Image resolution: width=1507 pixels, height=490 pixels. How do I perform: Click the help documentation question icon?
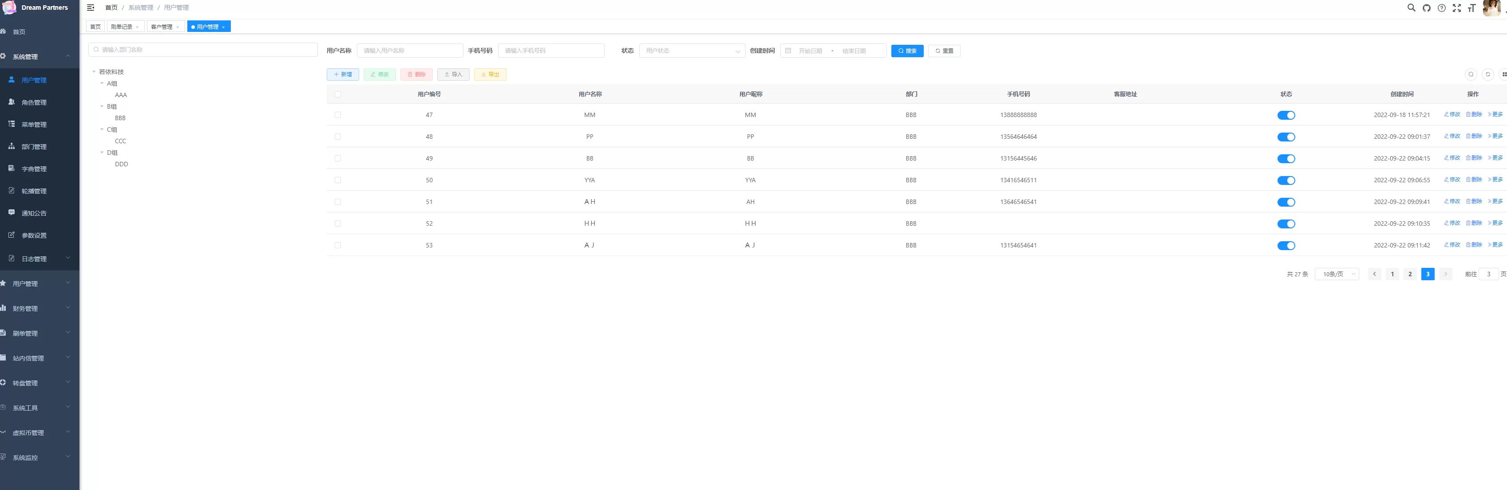pyautogui.click(x=1441, y=8)
